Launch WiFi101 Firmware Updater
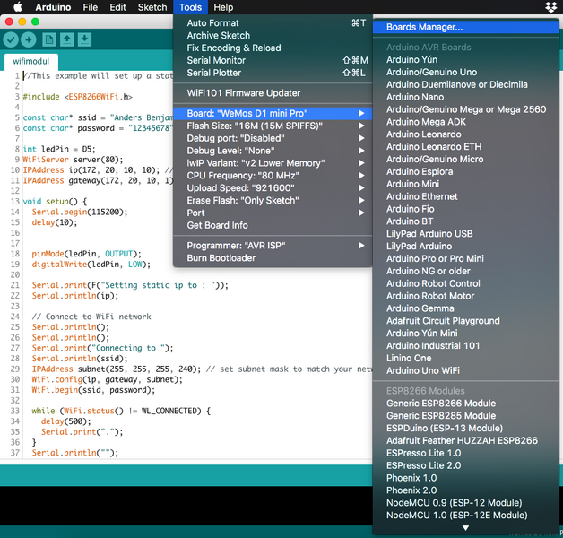The image size is (563, 538). pyautogui.click(x=273, y=93)
